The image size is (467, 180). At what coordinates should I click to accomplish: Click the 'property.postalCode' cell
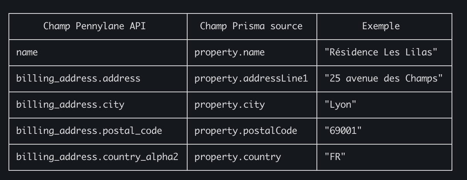click(x=246, y=131)
